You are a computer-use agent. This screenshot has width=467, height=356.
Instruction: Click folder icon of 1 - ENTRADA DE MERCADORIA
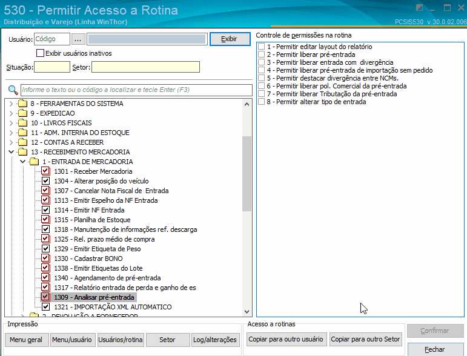point(34,162)
